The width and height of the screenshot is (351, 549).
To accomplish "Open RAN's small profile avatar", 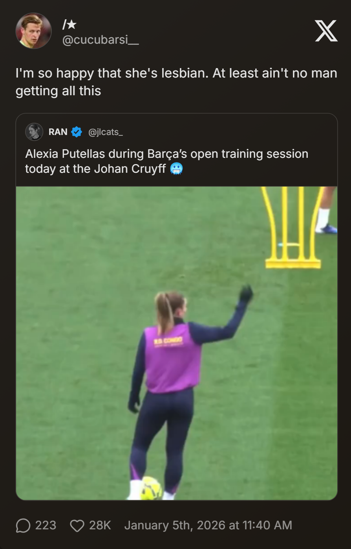I will click(x=34, y=132).
